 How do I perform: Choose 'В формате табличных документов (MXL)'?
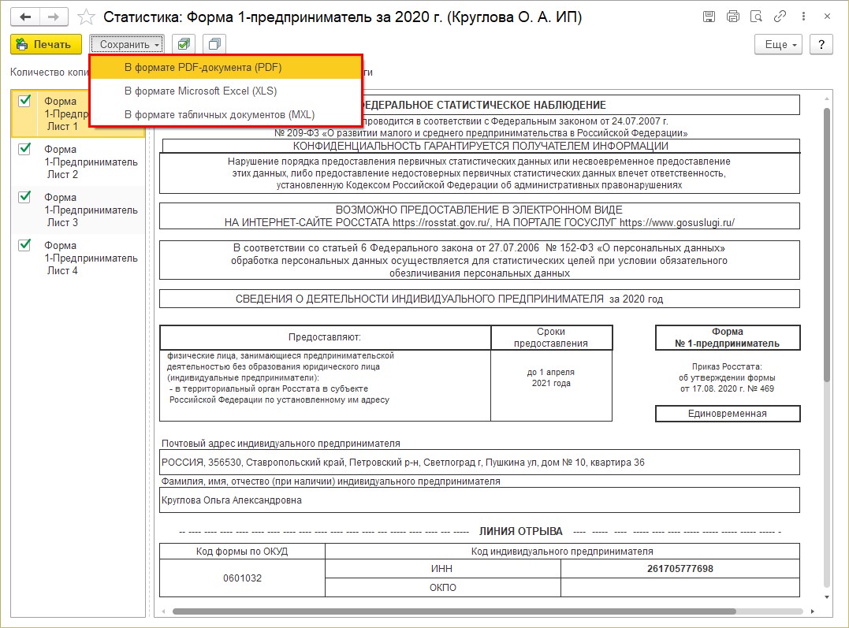coord(225,115)
